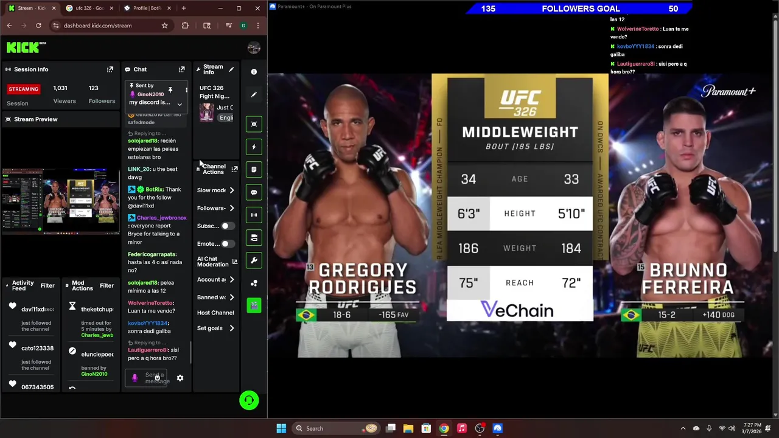Screen dimensions: 779x438
Task: Open the info icon in the right sidebar
Action: coord(254,72)
